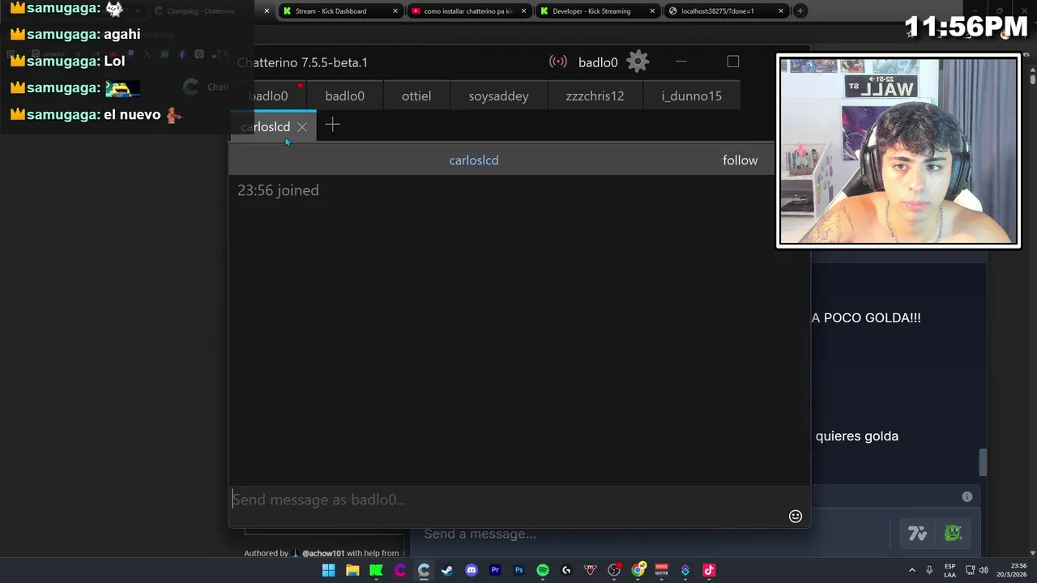Add a new tab with the plus icon

332,125
